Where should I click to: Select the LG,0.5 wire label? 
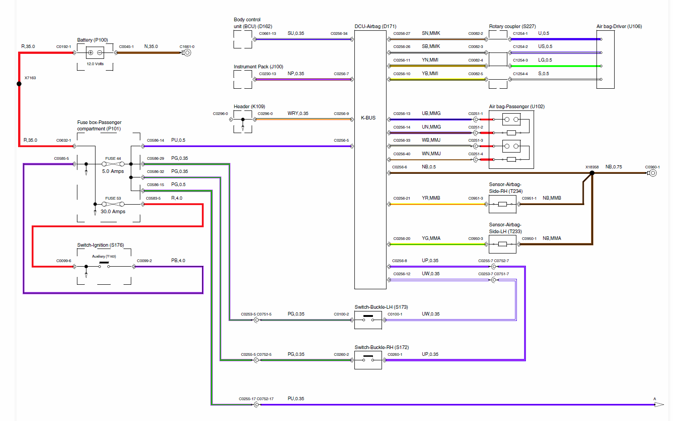tap(545, 60)
